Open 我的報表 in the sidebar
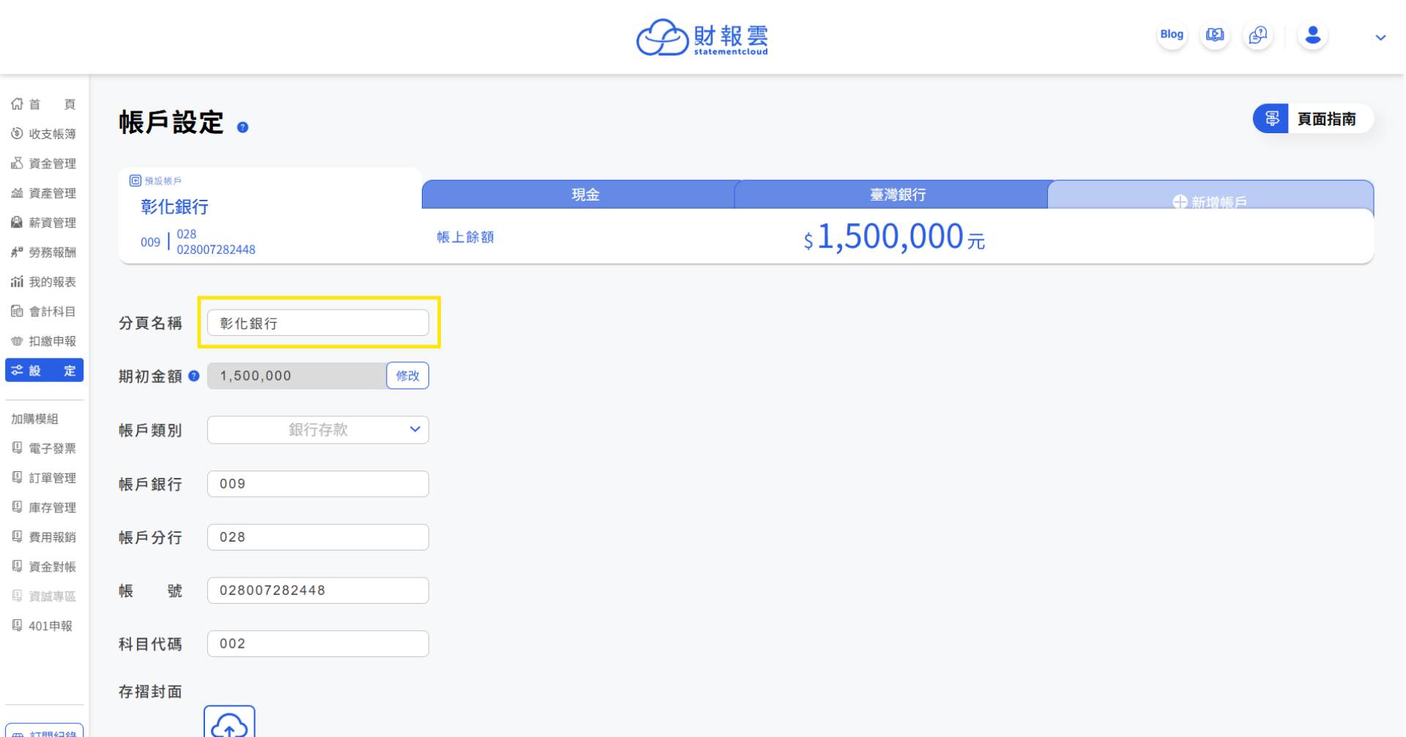1406x737 pixels. [44, 282]
